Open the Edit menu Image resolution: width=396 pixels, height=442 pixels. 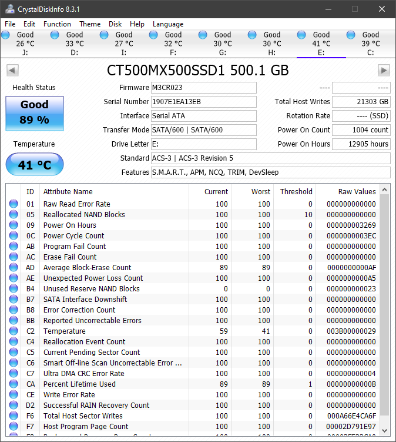(x=29, y=24)
